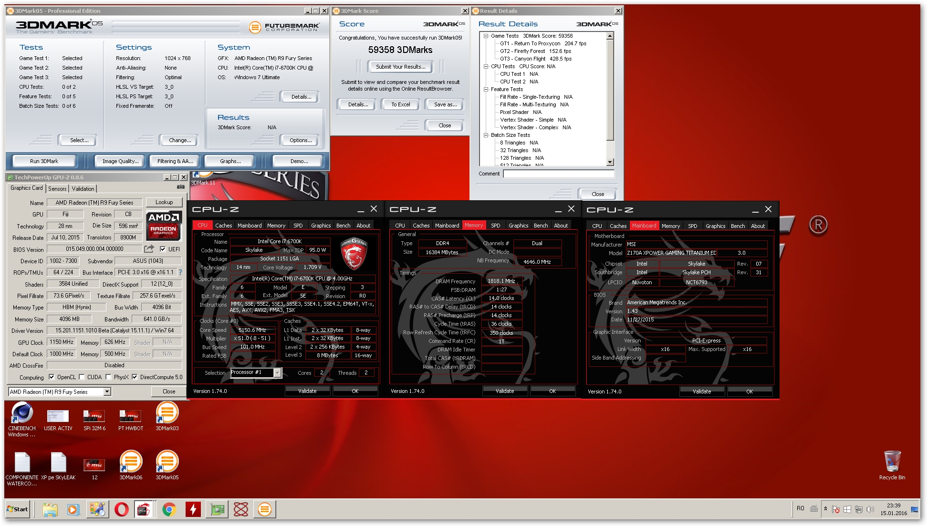Launch the 3DMark05 desktop shortcut
Viewport: 927px width, 526px height.
(x=167, y=465)
